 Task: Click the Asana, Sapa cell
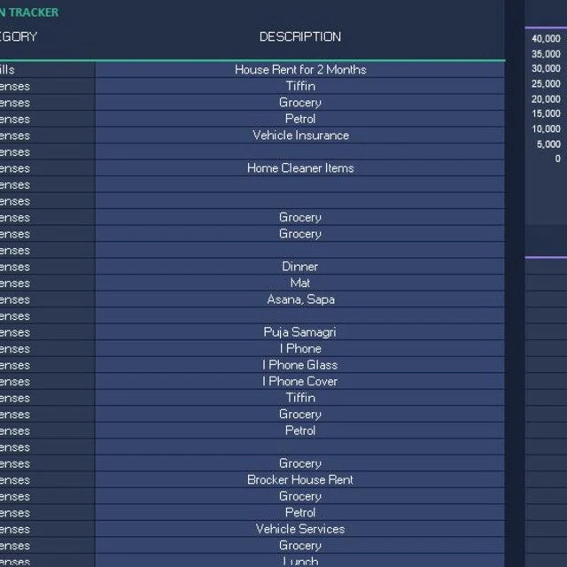[x=300, y=299]
